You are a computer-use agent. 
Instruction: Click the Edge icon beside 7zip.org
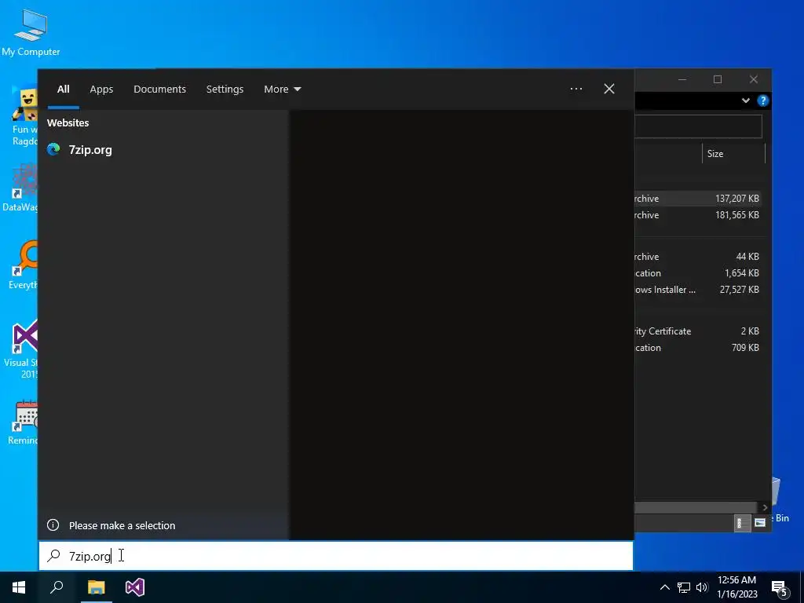tap(53, 149)
